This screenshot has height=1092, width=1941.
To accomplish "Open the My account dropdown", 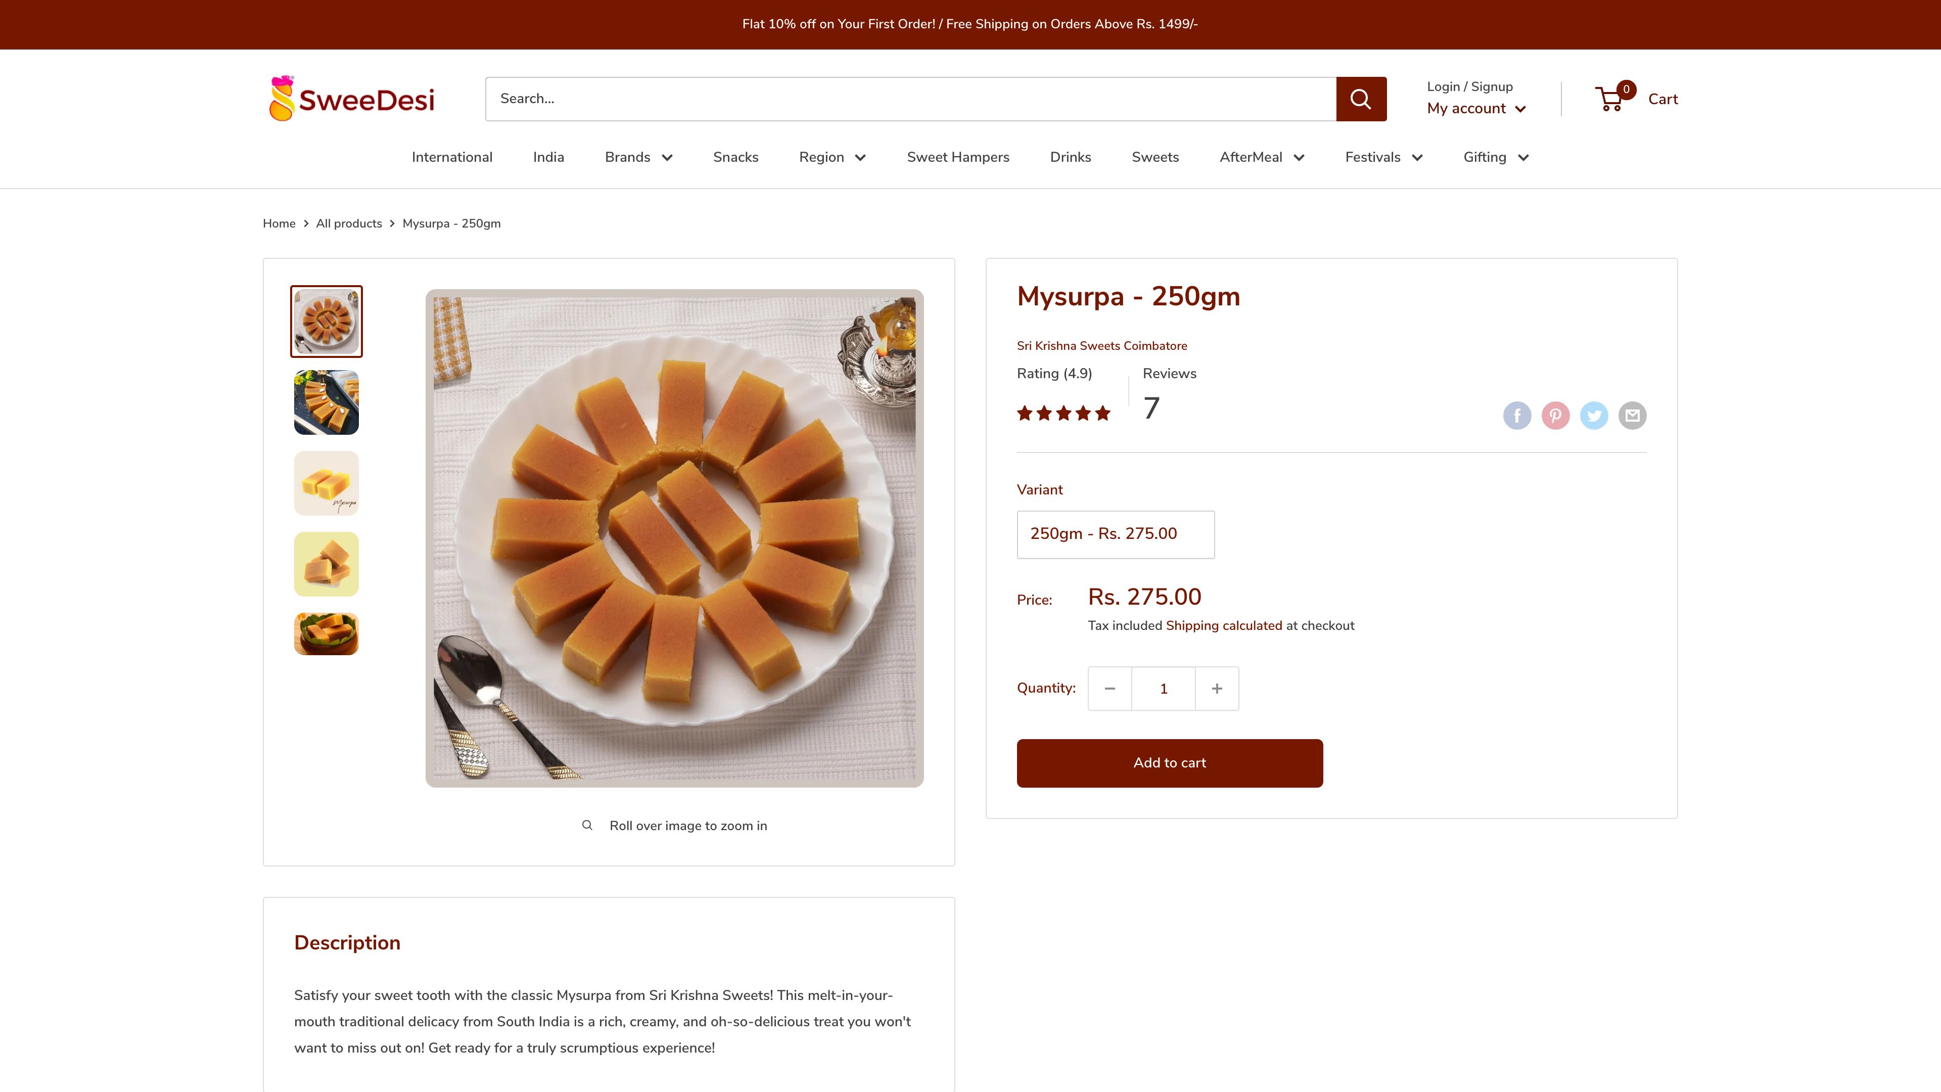I will pos(1475,108).
